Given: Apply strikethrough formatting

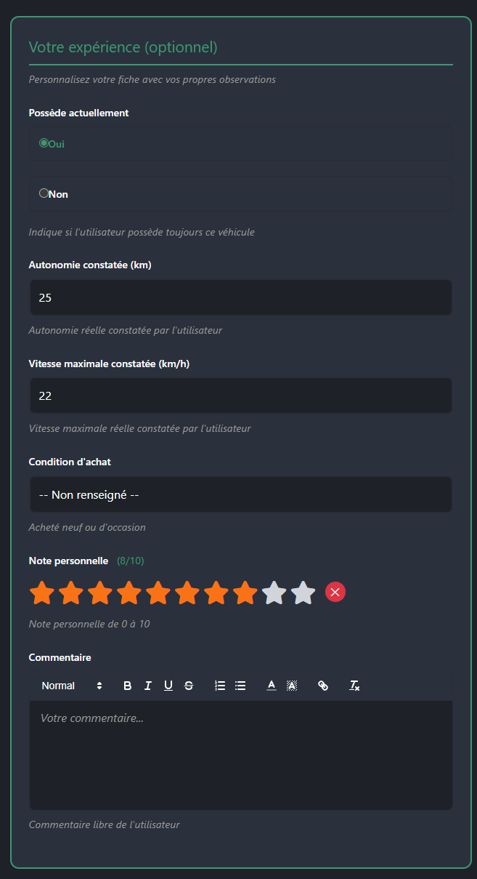Looking at the screenshot, I should pyautogui.click(x=189, y=686).
